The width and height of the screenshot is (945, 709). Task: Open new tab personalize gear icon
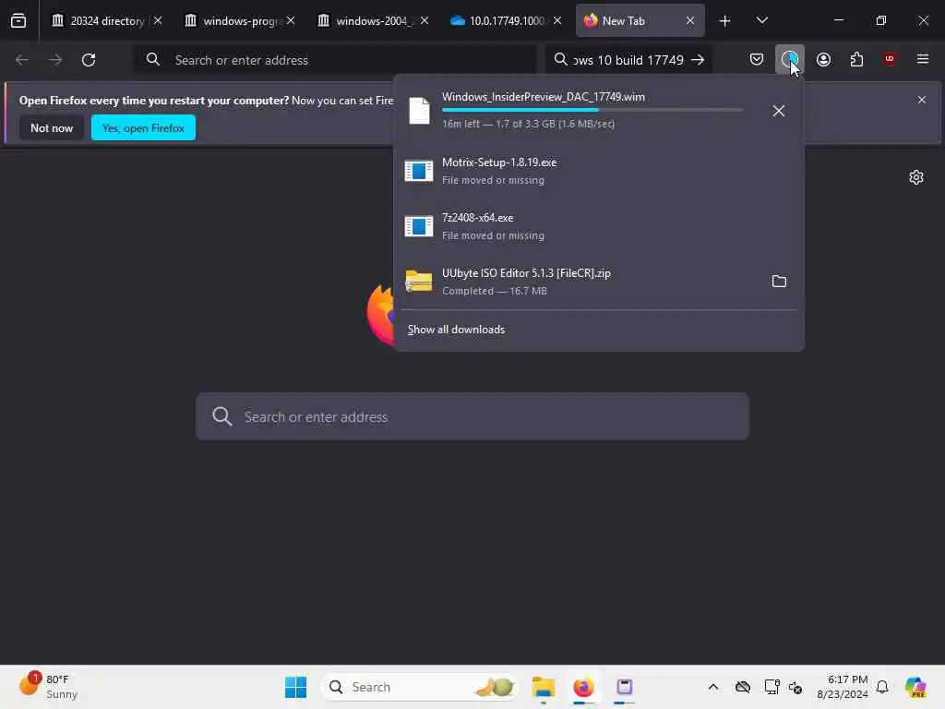tap(916, 177)
